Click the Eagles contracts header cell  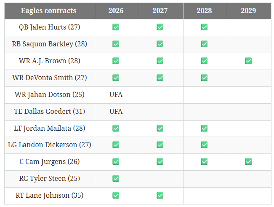pos(49,11)
